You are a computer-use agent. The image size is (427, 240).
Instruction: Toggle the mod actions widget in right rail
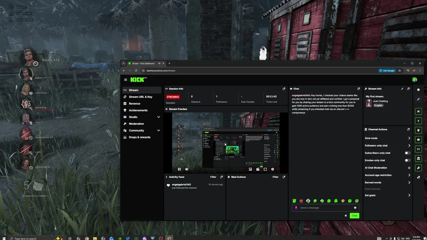[418, 130]
